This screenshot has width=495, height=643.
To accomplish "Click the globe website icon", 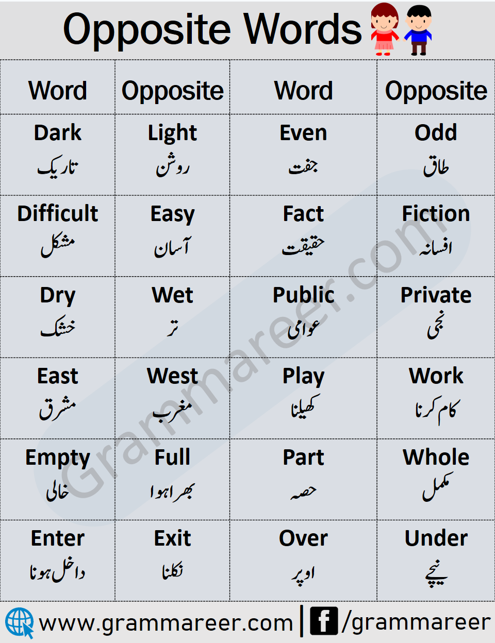I will 20,623.
